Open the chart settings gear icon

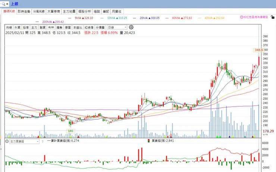tap(131, 27)
